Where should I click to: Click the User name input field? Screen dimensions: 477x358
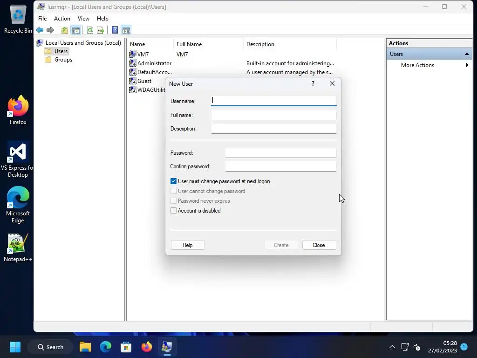click(x=274, y=101)
